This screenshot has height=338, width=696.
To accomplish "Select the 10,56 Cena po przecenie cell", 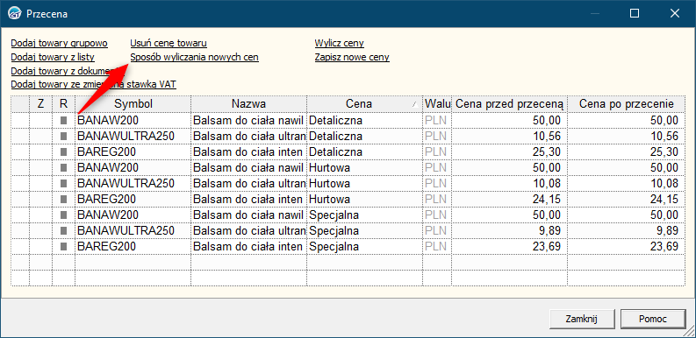I will coord(627,136).
